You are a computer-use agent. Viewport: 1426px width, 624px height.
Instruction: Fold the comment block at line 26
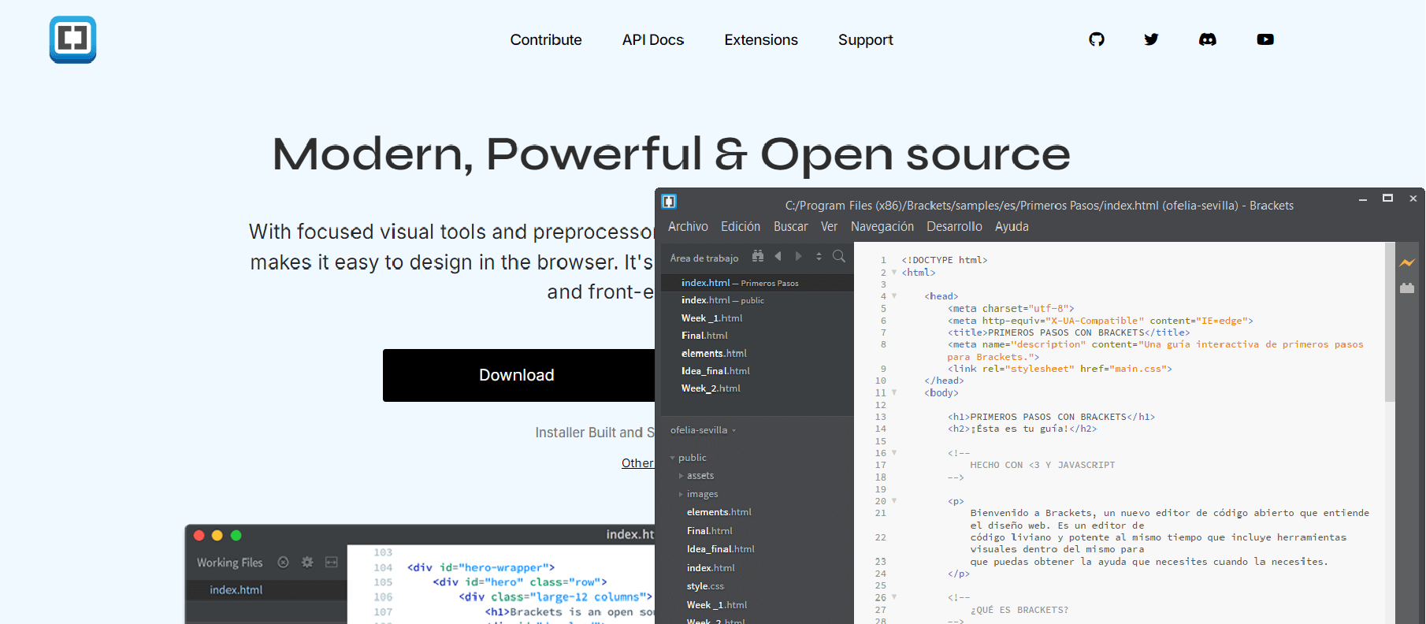tap(894, 597)
